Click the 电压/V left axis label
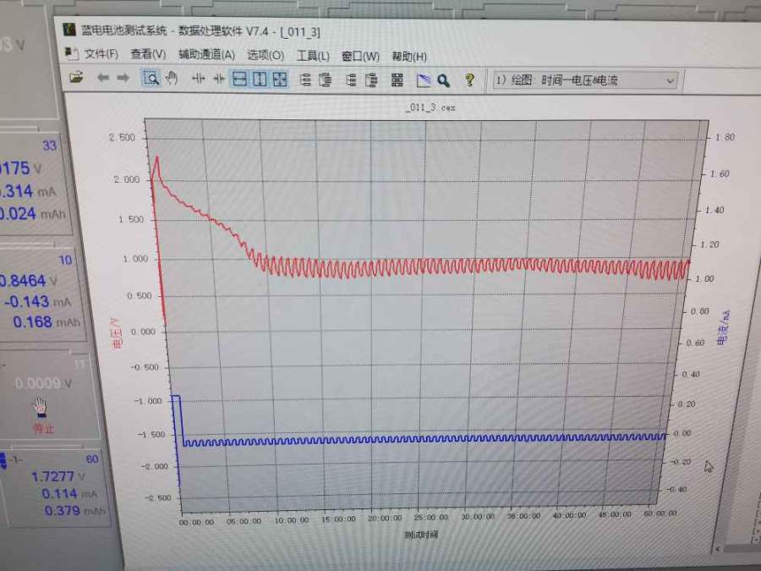The height and width of the screenshot is (571, 761). 116,333
